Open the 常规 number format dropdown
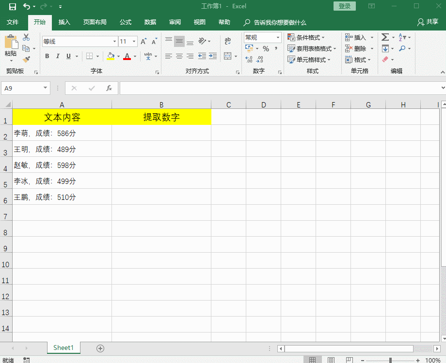This screenshot has height=363, width=446. (277, 37)
